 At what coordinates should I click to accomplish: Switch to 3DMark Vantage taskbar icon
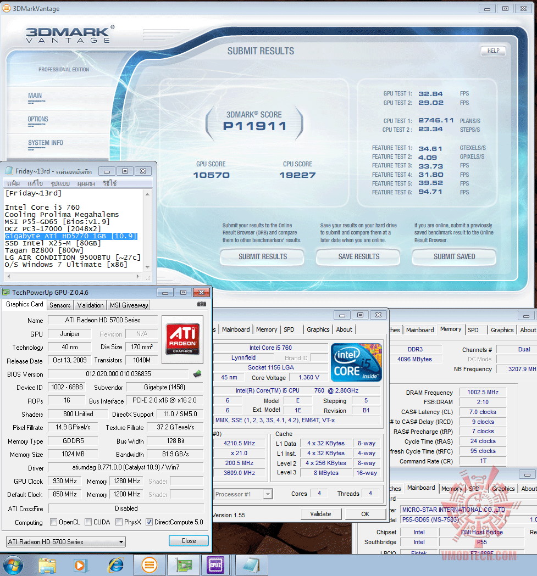(x=149, y=566)
